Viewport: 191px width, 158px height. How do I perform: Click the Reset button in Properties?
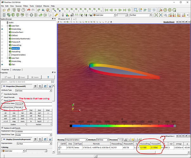coord(21,77)
